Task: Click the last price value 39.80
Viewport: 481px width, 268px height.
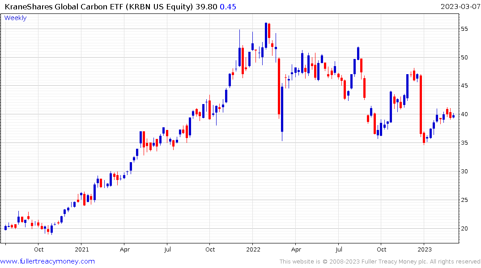Action: click(206, 7)
